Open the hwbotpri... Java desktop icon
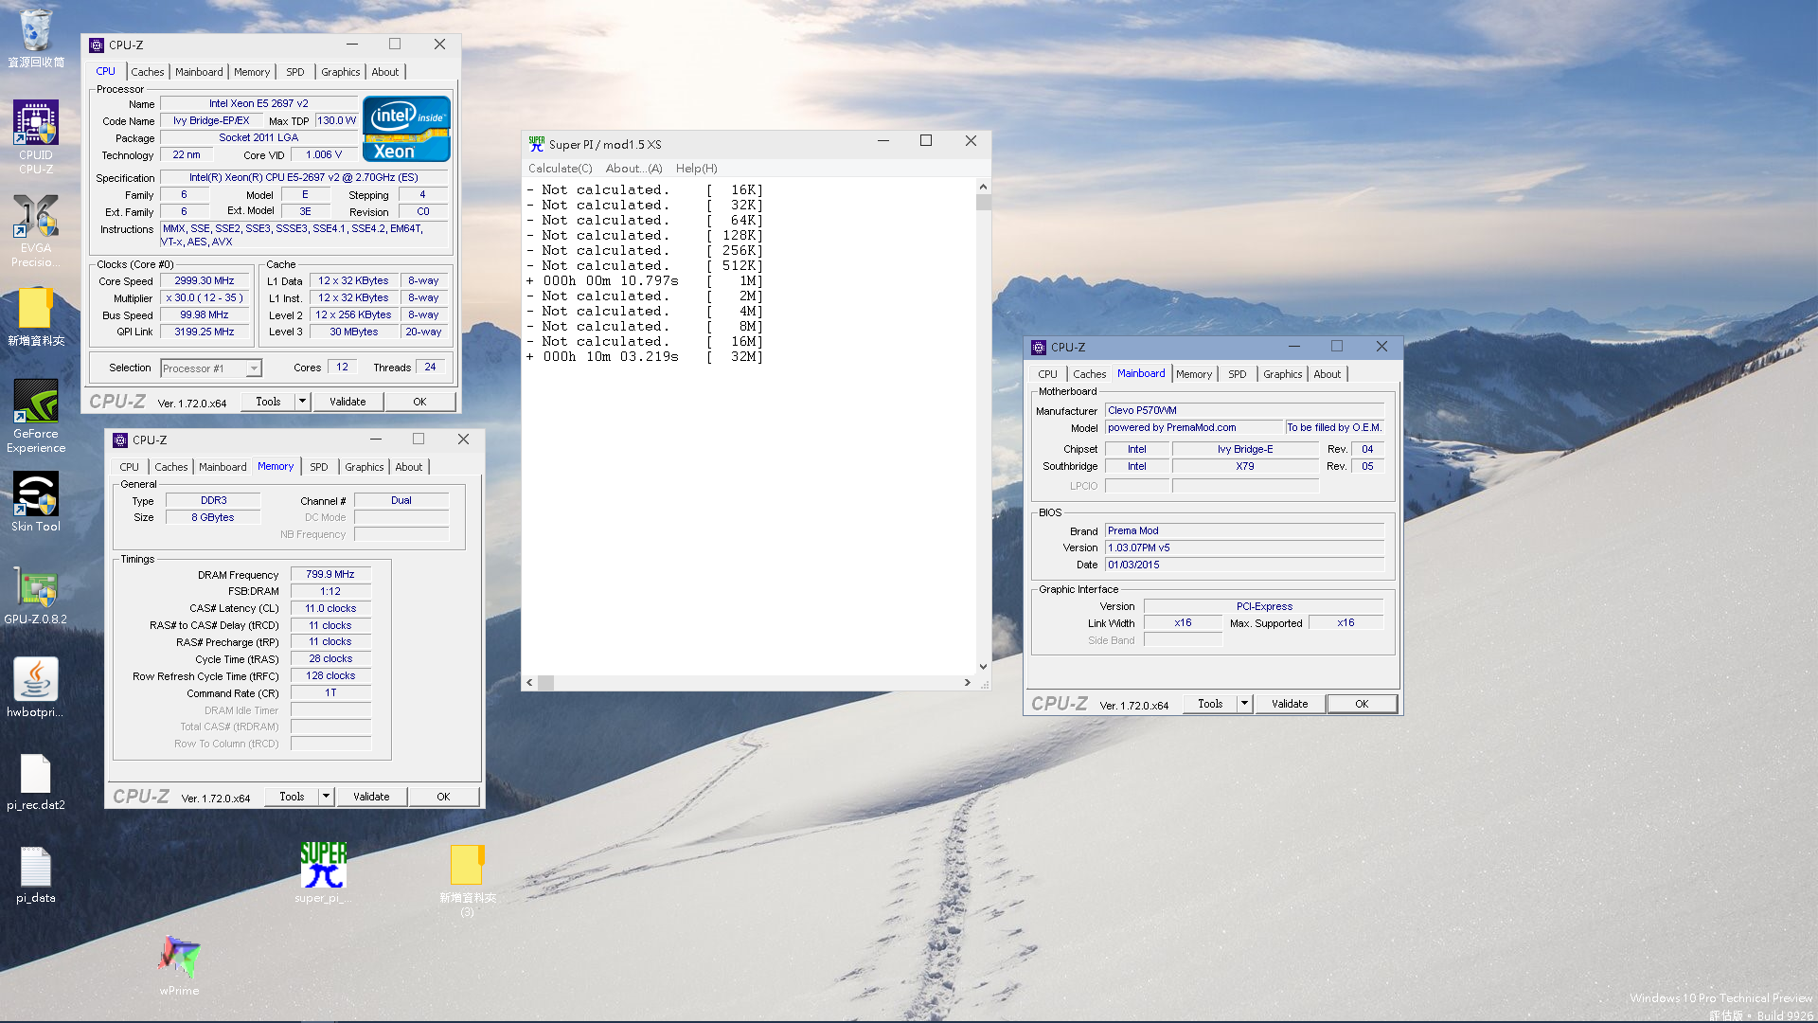Viewport: 1818px width, 1023px height. click(36, 688)
